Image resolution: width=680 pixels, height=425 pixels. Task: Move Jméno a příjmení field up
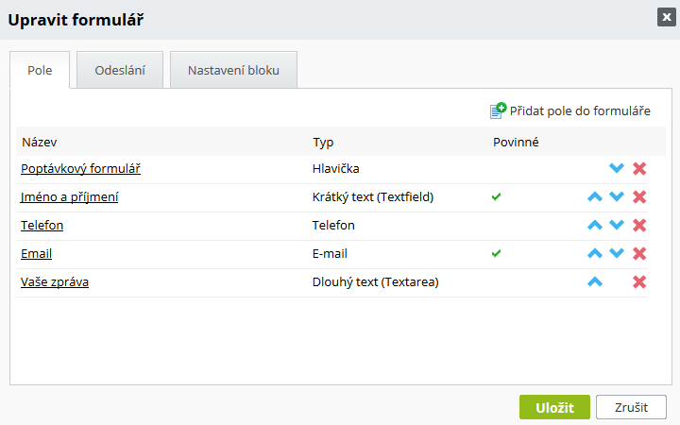tap(595, 196)
